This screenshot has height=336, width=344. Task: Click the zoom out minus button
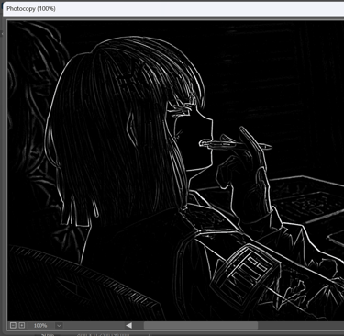coord(13,325)
